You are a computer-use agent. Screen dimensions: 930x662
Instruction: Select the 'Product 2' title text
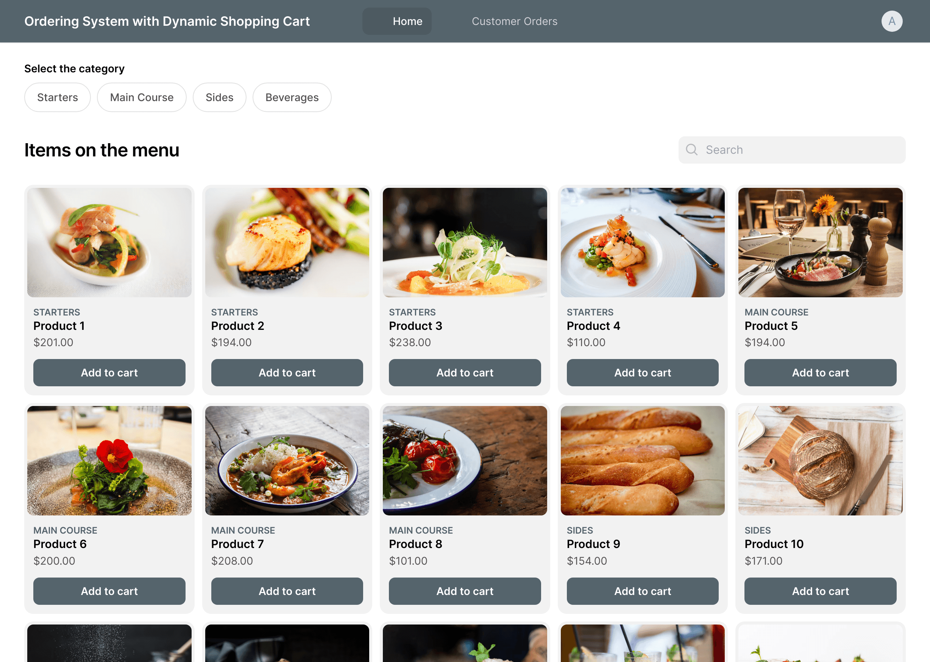[x=237, y=326]
